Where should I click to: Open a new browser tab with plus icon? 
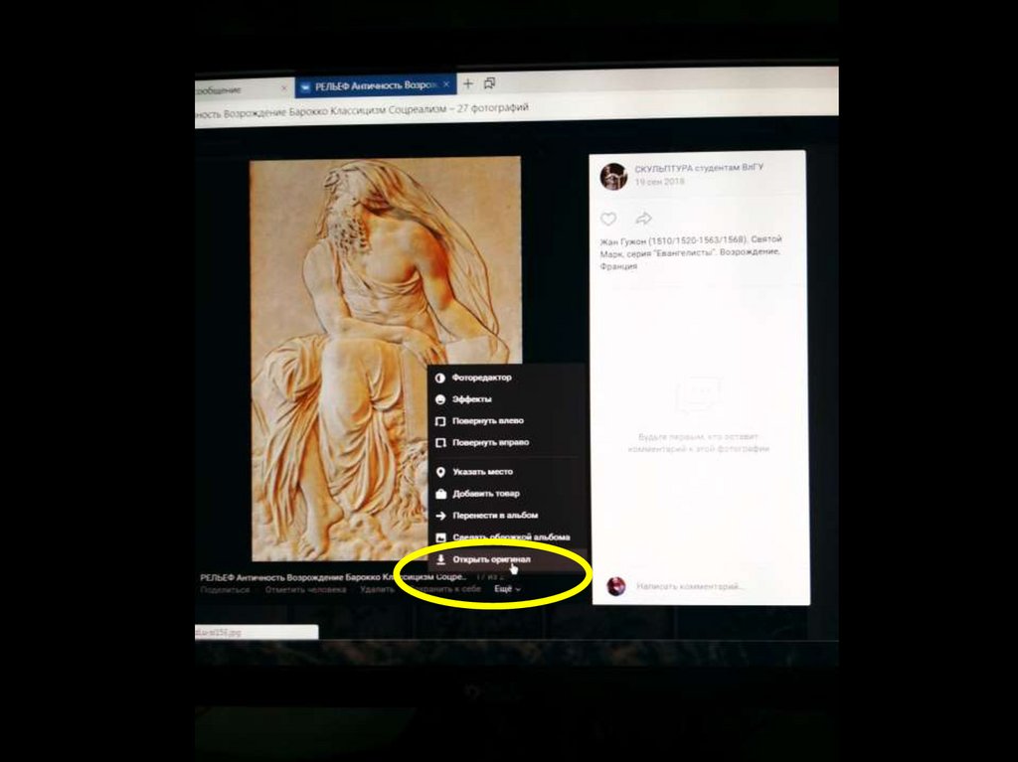pyautogui.click(x=467, y=83)
